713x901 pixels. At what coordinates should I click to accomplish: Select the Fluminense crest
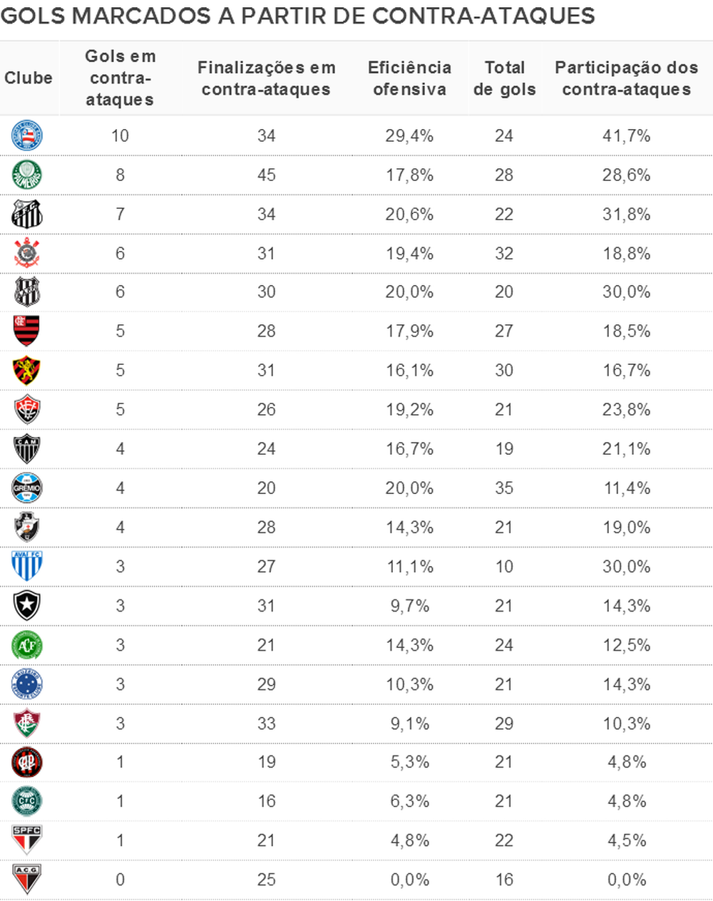coord(27,723)
